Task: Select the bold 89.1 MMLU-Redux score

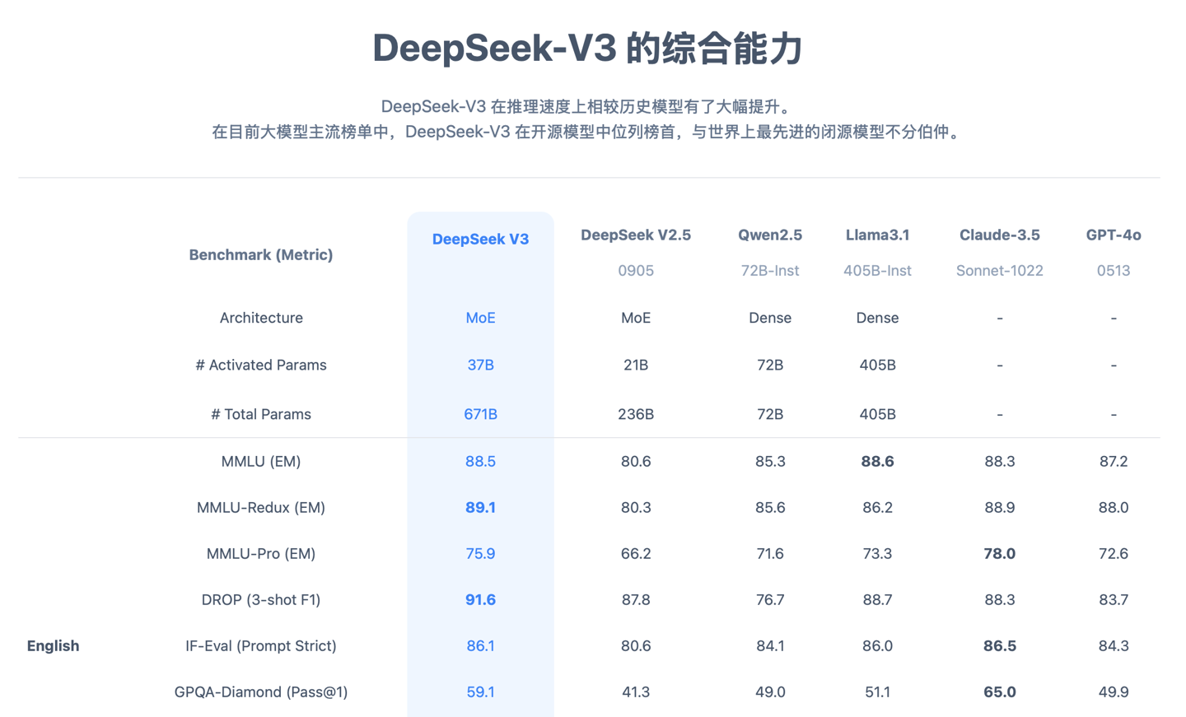Action: pos(480,508)
